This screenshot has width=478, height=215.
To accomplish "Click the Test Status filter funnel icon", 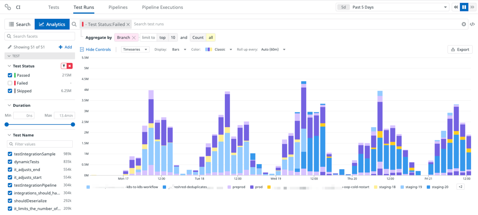I will pyautogui.click(x=64, y=66).
